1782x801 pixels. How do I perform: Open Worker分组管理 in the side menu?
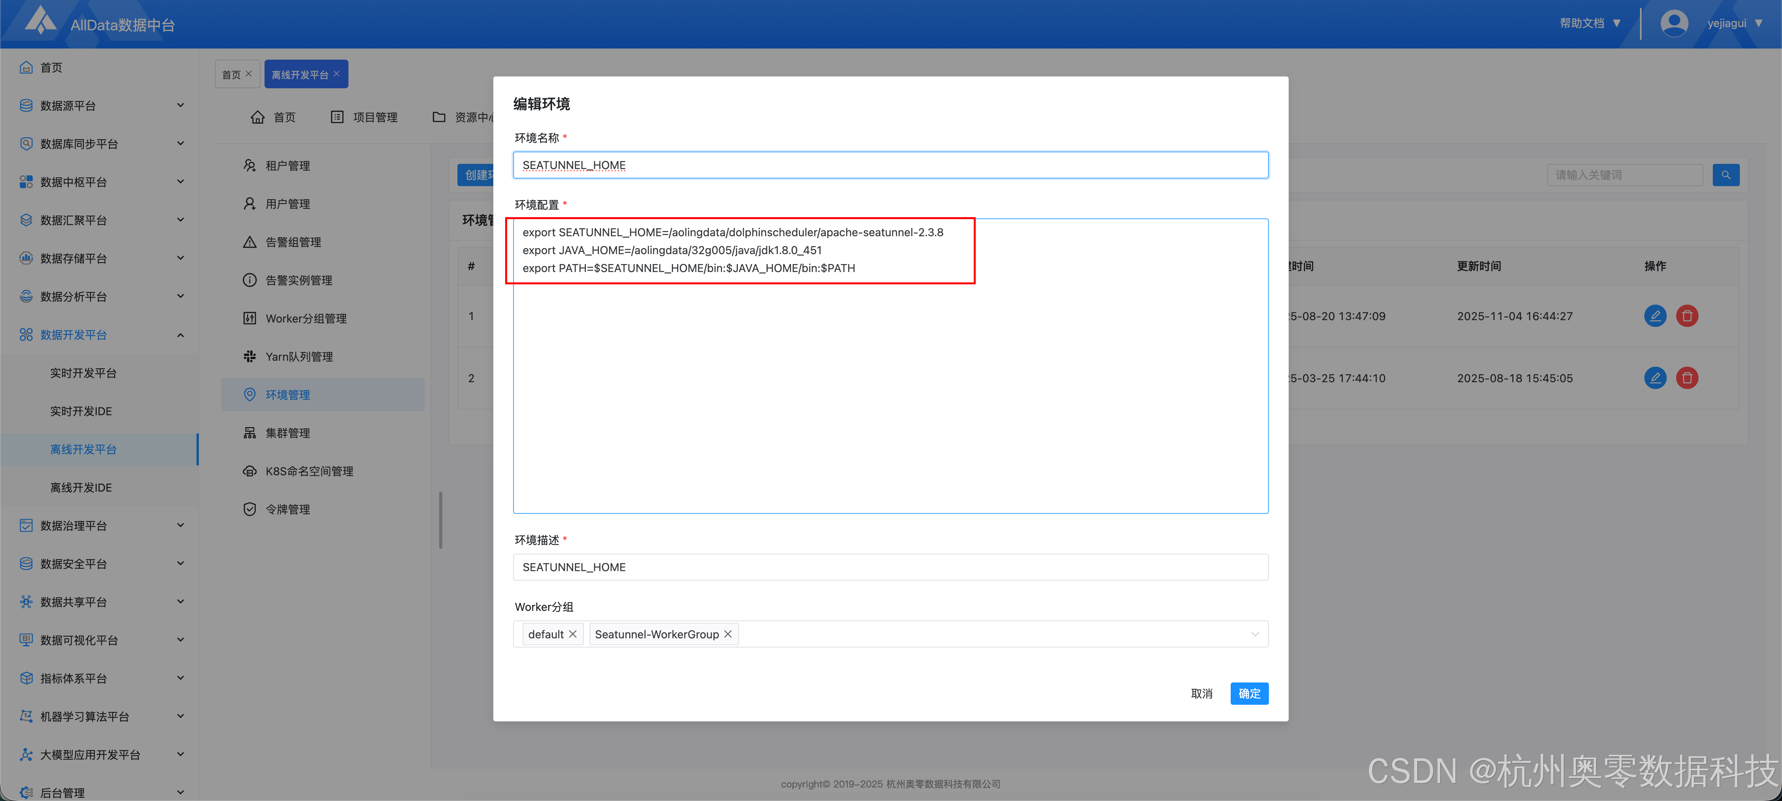pyautogui.click(x=305, y=318)
